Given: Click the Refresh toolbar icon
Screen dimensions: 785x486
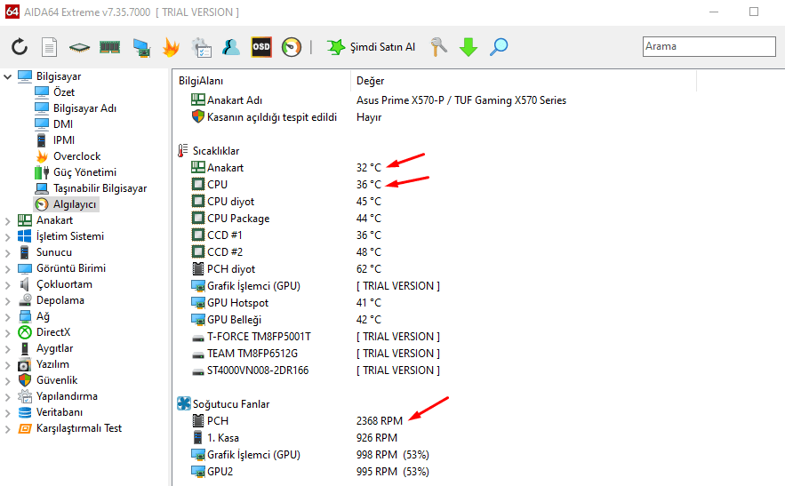Looking at the screenshot, I should coord(20,47).
